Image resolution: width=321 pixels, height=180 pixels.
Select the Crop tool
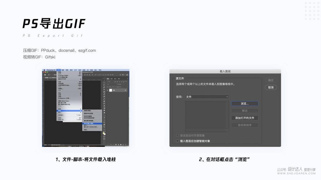[x=104, y=89]
